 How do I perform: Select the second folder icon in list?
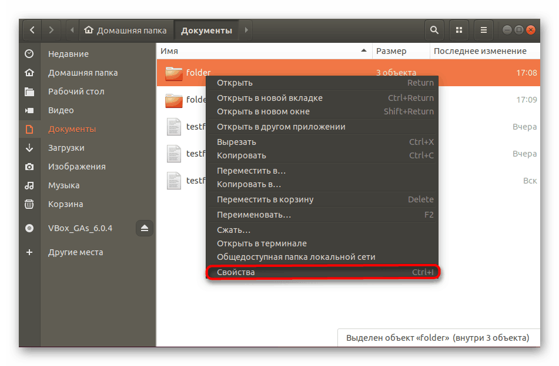point(173,100)
